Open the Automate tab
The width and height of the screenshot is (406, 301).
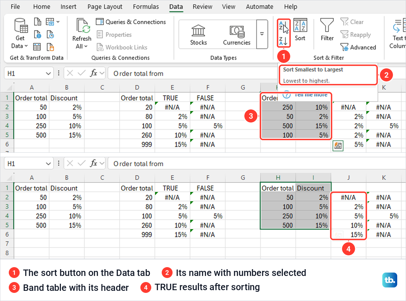tap(260, 7)
